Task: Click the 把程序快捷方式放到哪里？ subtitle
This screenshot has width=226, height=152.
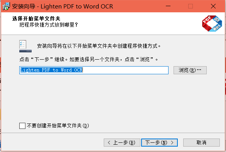Action: [x=49, y=25]
